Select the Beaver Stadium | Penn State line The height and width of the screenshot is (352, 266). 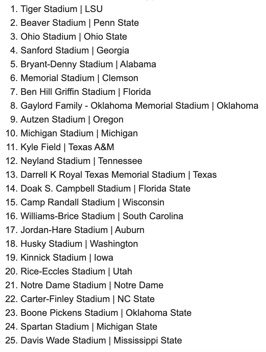pos(80,23)
